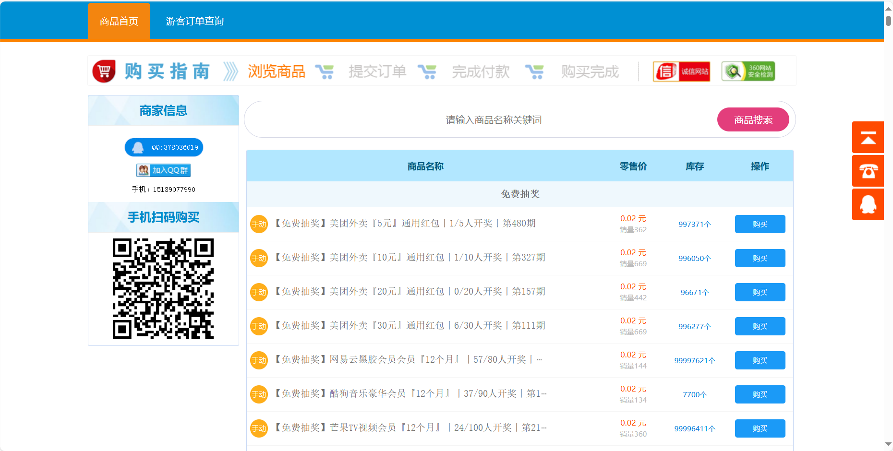
Task: Click the orange back-to-top arrow icon
Action: coord(868,138)
